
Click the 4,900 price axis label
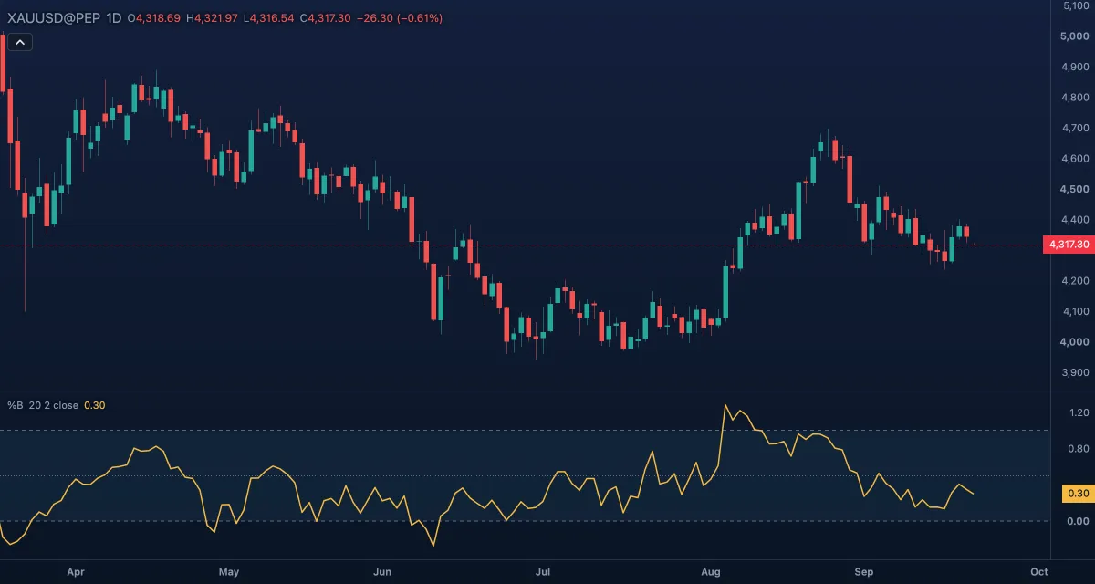pyautogui.click(x=1077, y=67)
